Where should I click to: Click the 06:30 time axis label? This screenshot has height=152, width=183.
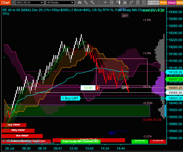(26, 148)
